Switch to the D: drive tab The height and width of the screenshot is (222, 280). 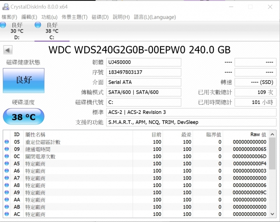click(17, 31)
